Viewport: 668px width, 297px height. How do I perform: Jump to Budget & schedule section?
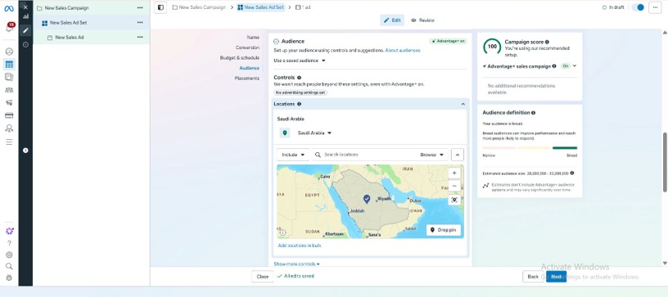[239, 57]
